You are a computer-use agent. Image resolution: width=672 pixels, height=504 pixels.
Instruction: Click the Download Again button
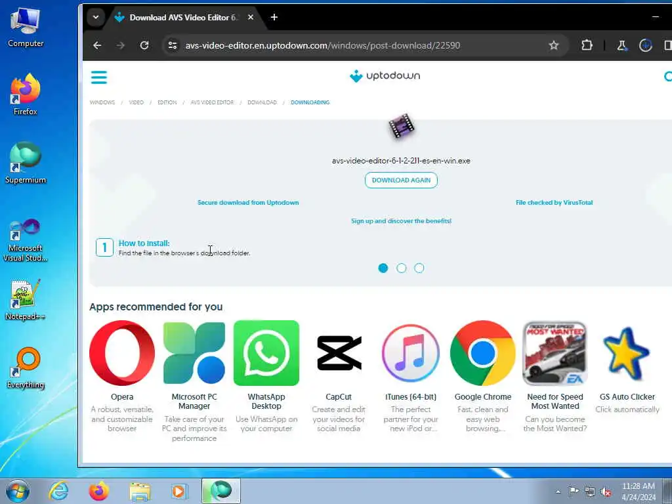click(x=401, y=180)
